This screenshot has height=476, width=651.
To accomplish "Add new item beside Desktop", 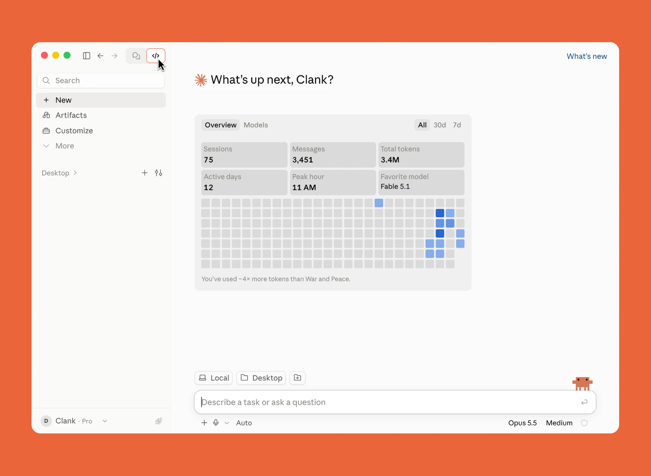I will (x=145, y=173).
